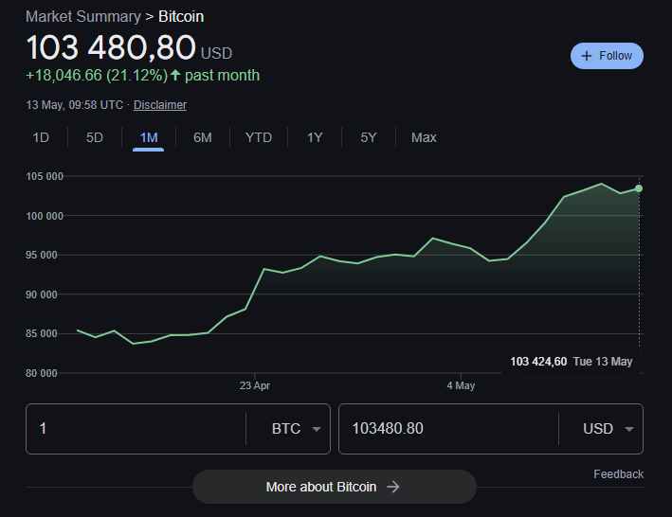The width and height of the screenshot is (672, 517).
Task: Click the Bitcoin breadcrumb title
Action: [181, 17]
